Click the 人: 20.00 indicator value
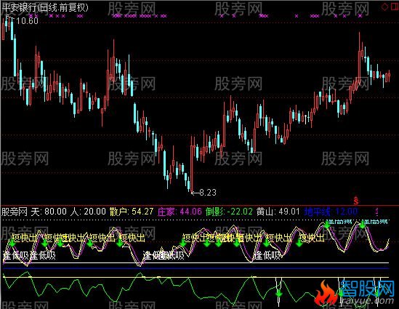This screenshot has height=309, width=399. coord(88,212)
